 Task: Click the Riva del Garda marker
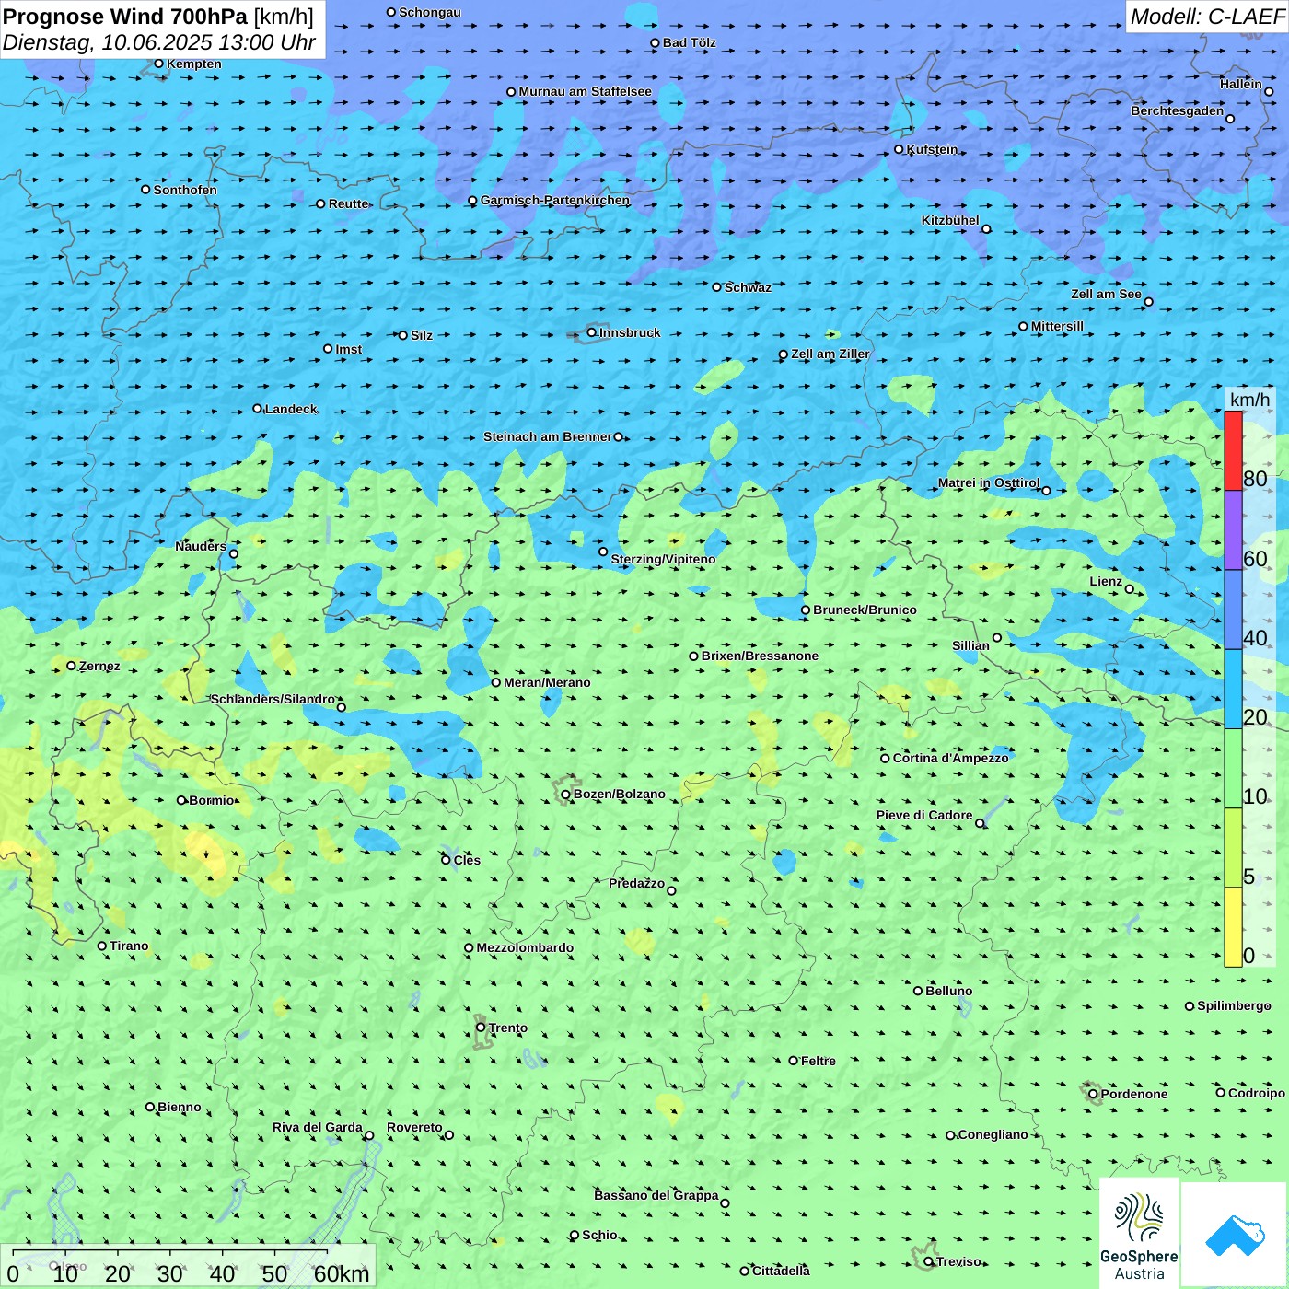point(369,1135)
